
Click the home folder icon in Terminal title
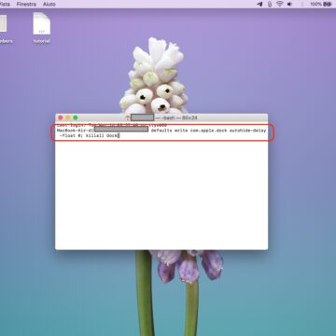(127, 118)
